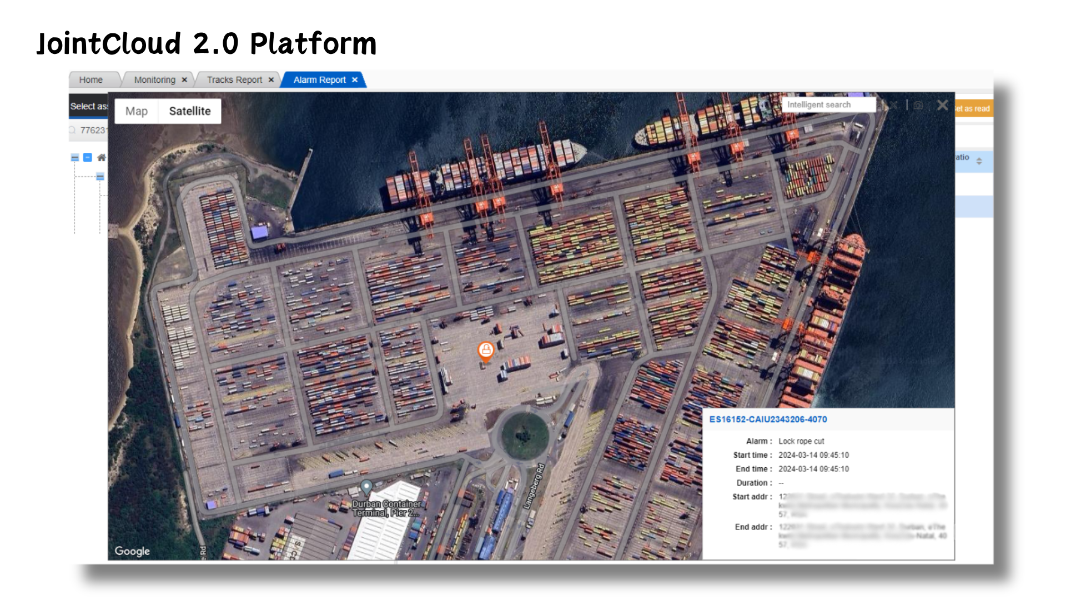Sort the column using the sort arrows

pyautogui.click(x=979, y=161)
